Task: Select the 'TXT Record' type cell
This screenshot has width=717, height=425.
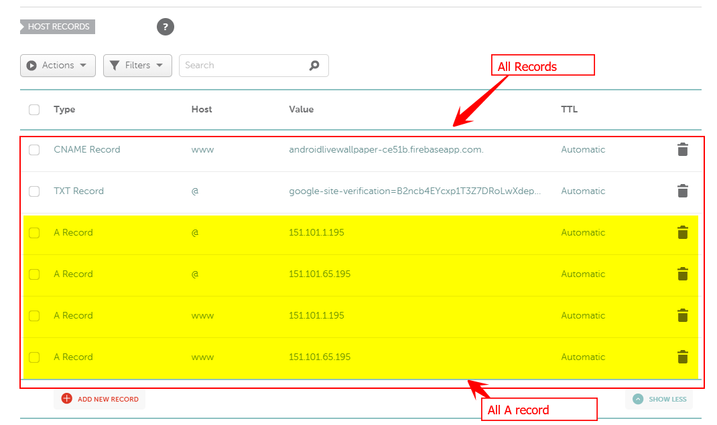Action: point(78,191)
